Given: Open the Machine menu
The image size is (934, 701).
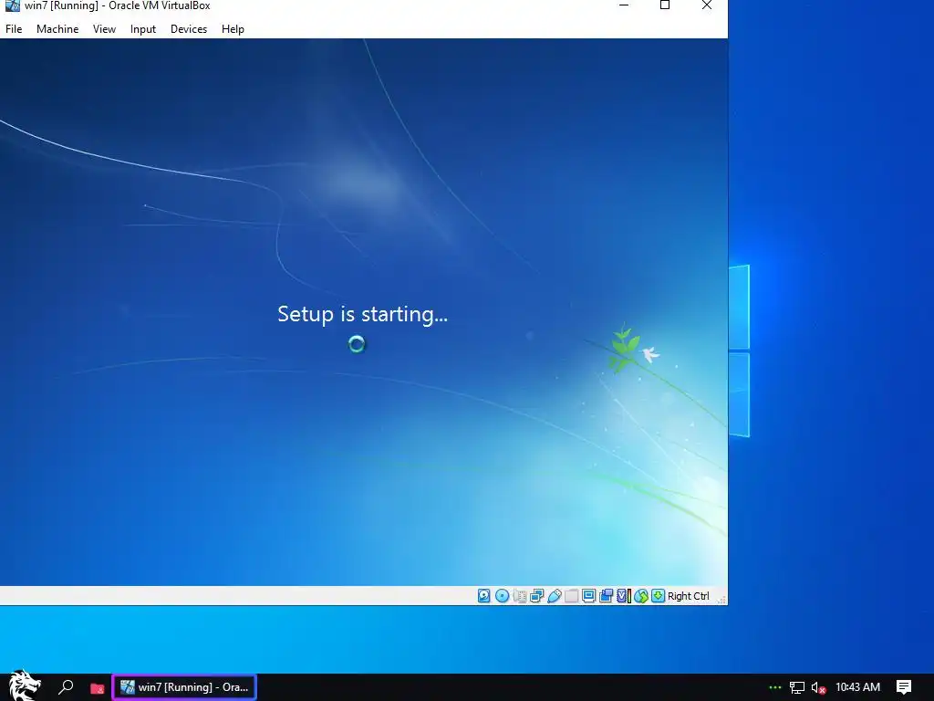Looking at the screenshot, I should (57, 28).
